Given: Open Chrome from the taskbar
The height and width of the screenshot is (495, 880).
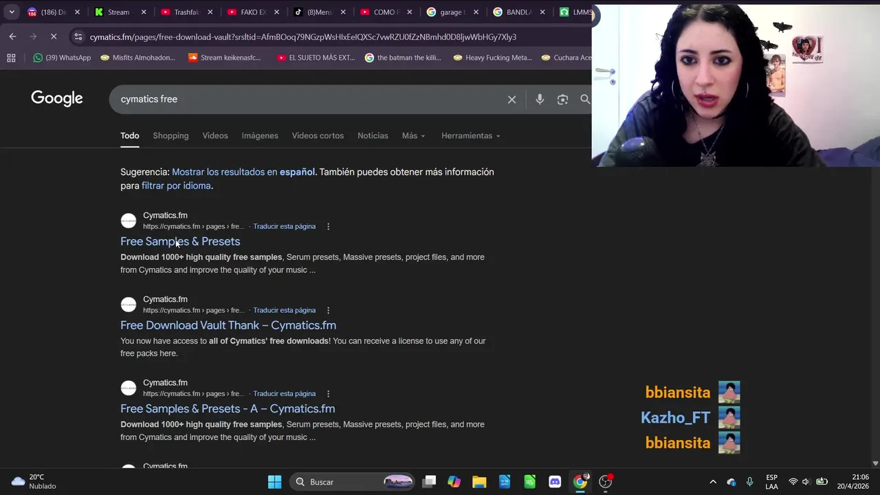Looking at the screenshot, I should [580, 482].
